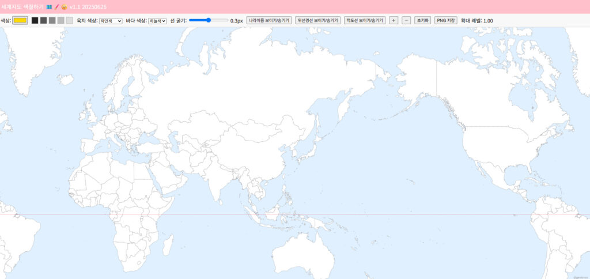Click the 세계지도 색칠하기 title text

click(x=22, y=6)
